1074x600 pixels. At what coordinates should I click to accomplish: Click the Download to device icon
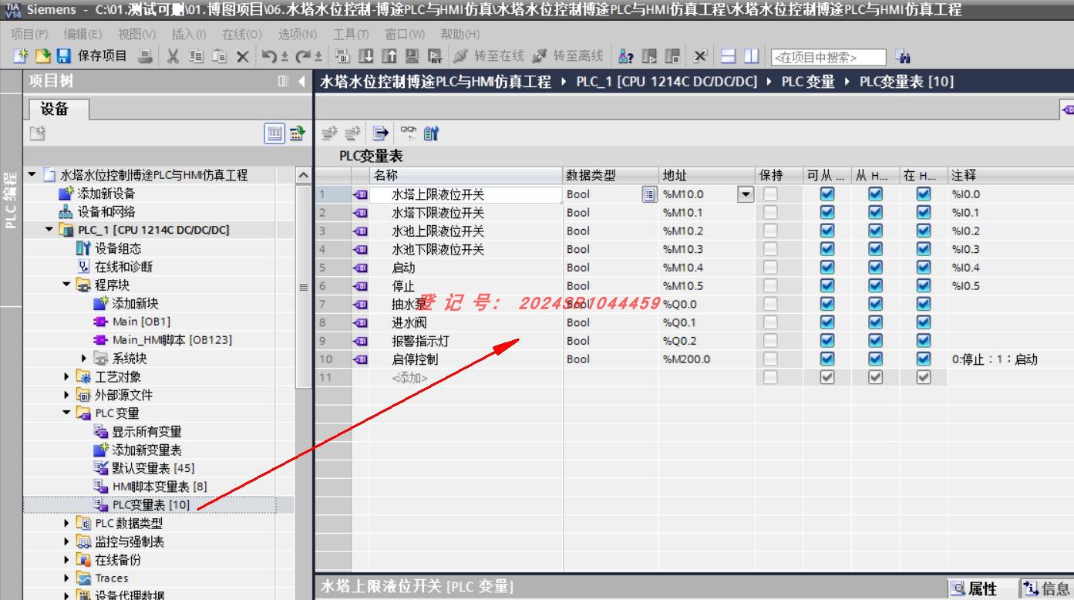tap(365, 56)
